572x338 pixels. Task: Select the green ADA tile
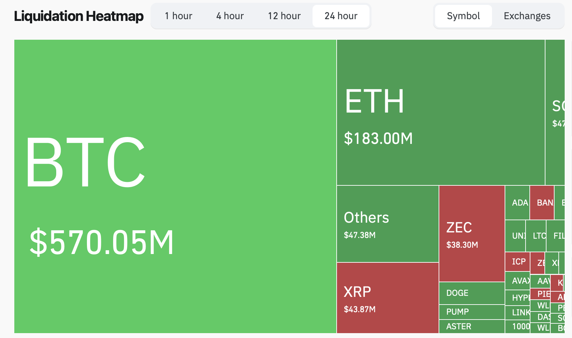[518, 203]
